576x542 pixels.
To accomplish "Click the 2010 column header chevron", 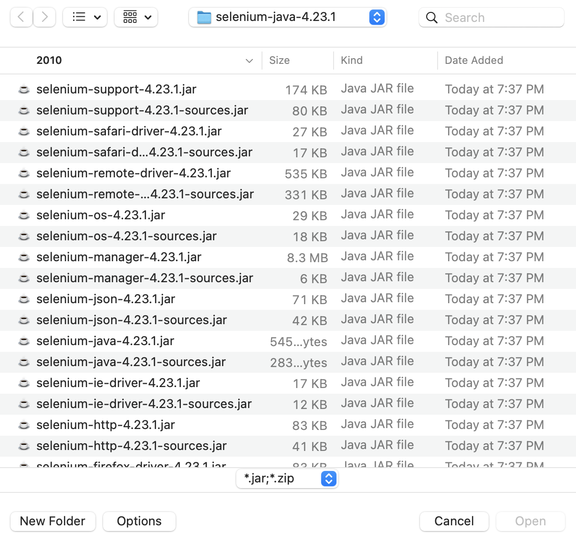I will pos(249,61).
